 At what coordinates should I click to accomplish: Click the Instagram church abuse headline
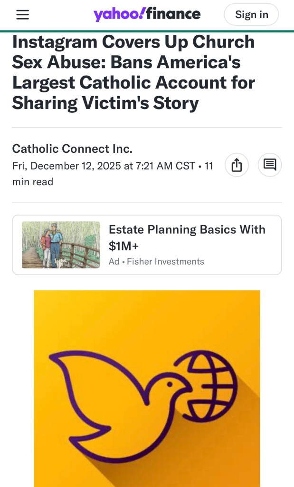133,72
